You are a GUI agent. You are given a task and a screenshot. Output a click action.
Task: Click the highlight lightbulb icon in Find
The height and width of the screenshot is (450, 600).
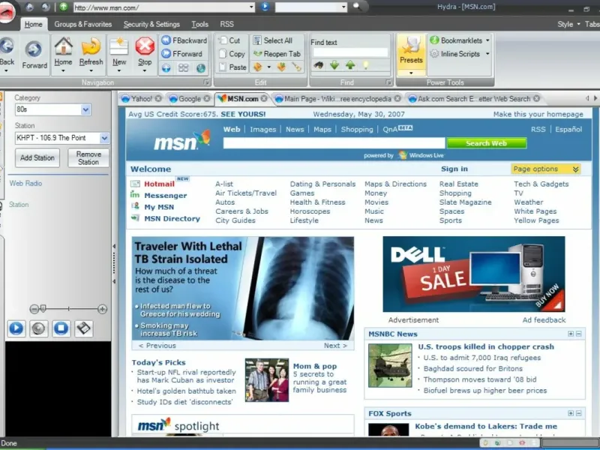coord(366,65)
